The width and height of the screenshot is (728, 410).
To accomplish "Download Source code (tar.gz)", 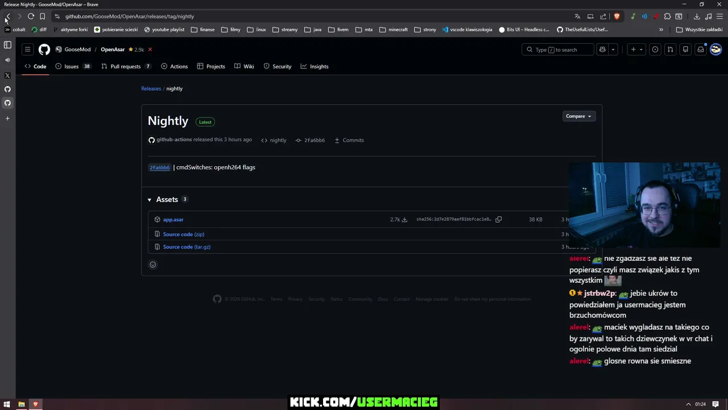I will [x=187, y=247].
